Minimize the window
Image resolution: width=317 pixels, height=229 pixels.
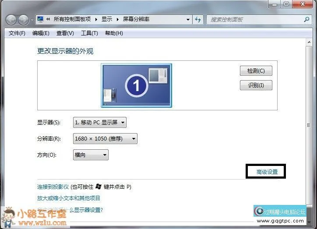[275, 4]
